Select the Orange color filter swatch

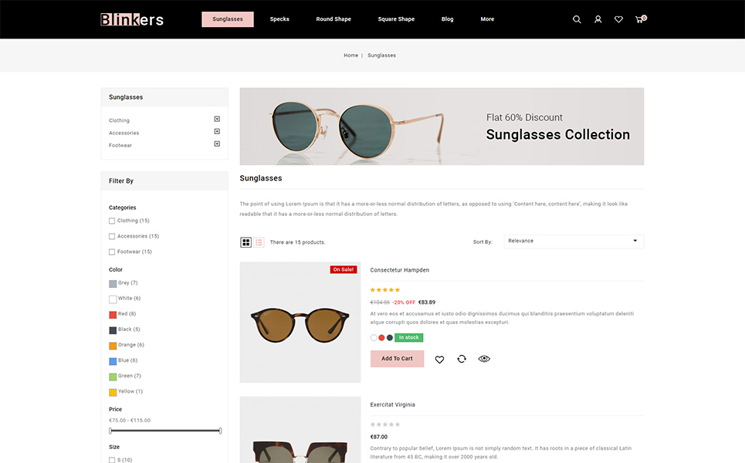pos(113,346)
